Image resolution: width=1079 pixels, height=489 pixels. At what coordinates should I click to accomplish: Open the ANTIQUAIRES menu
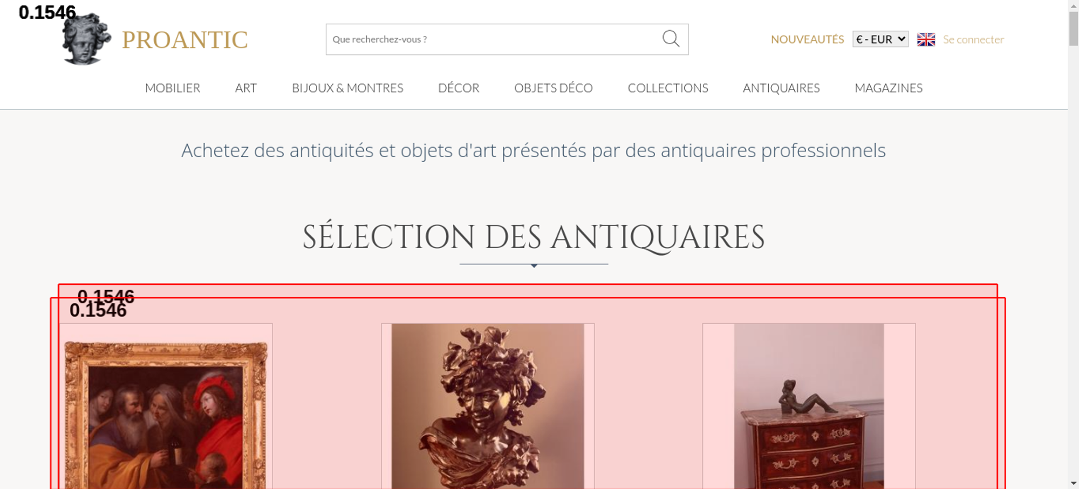(x=781, y=88)
